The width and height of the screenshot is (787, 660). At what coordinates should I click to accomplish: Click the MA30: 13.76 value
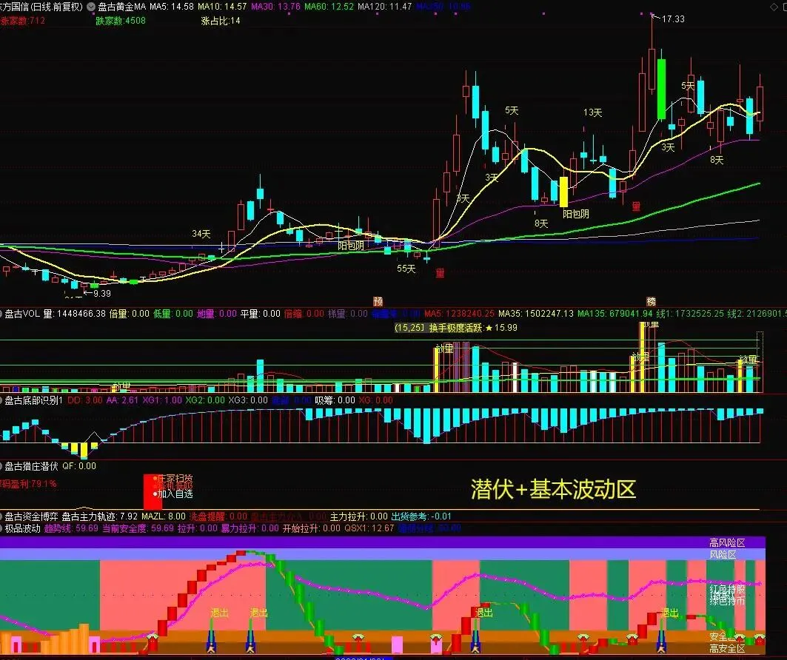coord(275,7)
